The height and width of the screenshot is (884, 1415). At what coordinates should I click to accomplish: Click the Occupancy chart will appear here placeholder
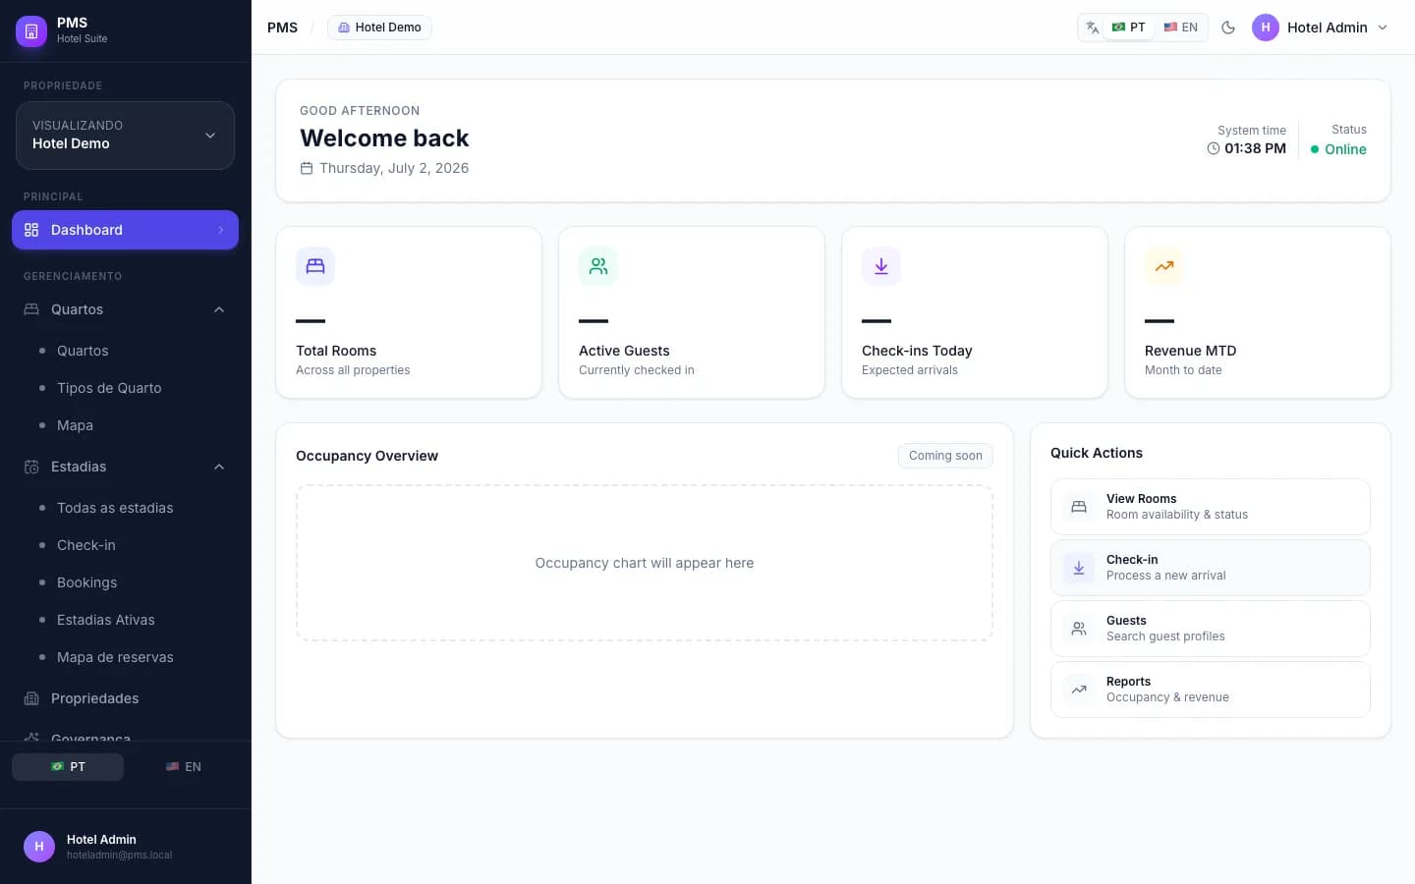645,563
